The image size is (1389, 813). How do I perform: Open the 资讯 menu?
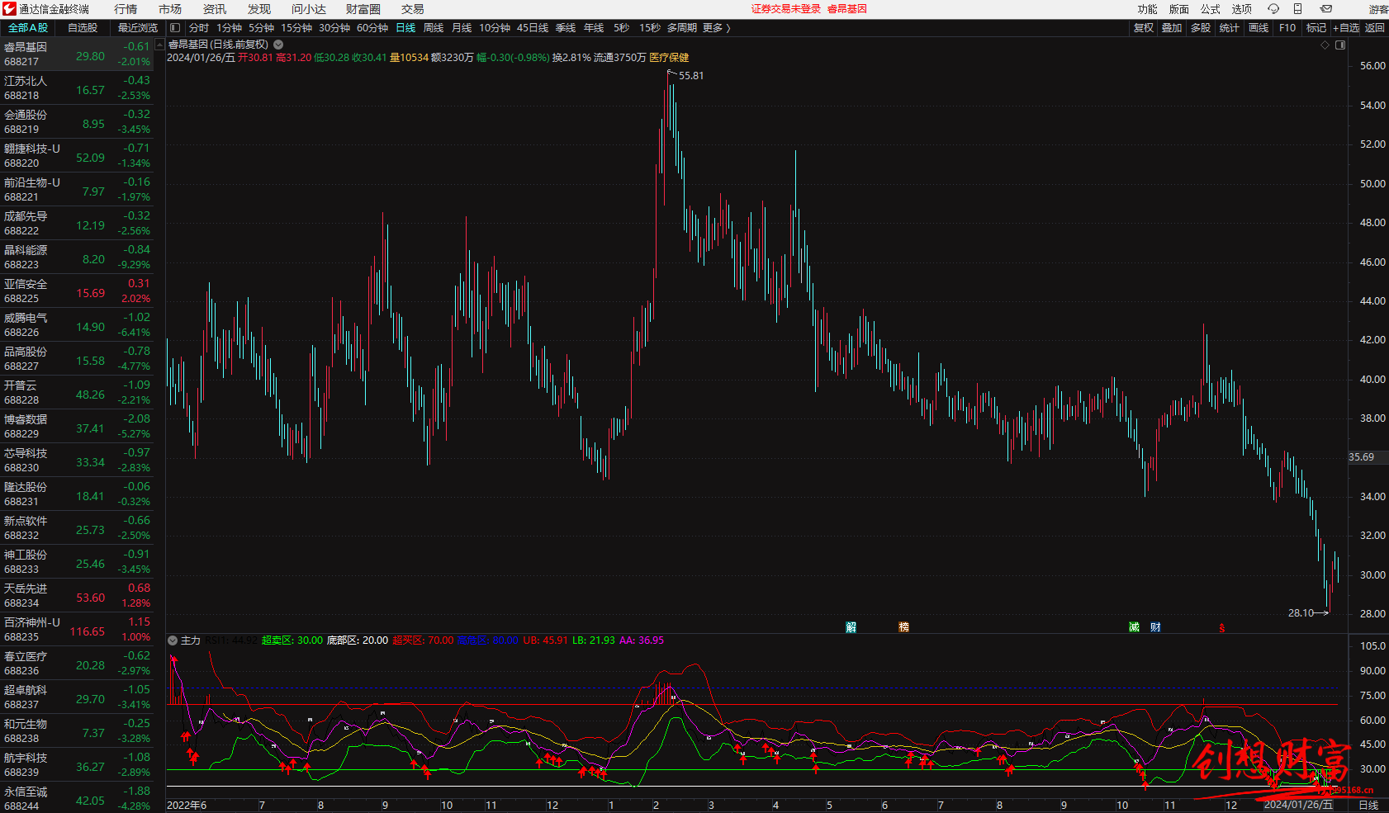(215, 9)
